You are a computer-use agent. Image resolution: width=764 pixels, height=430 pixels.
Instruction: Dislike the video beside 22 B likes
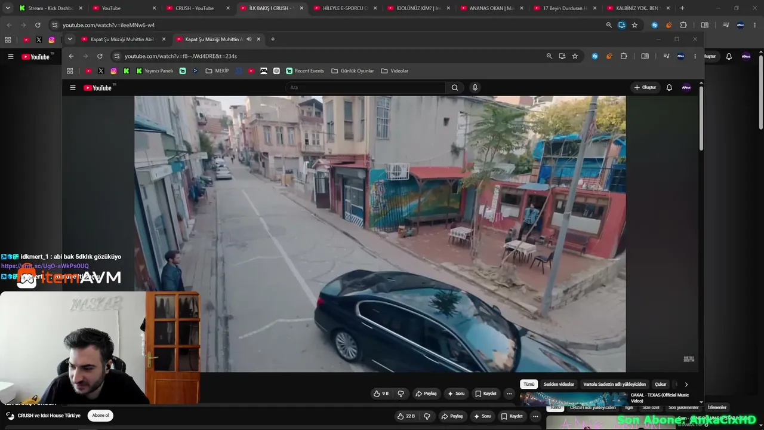point(427,416)
